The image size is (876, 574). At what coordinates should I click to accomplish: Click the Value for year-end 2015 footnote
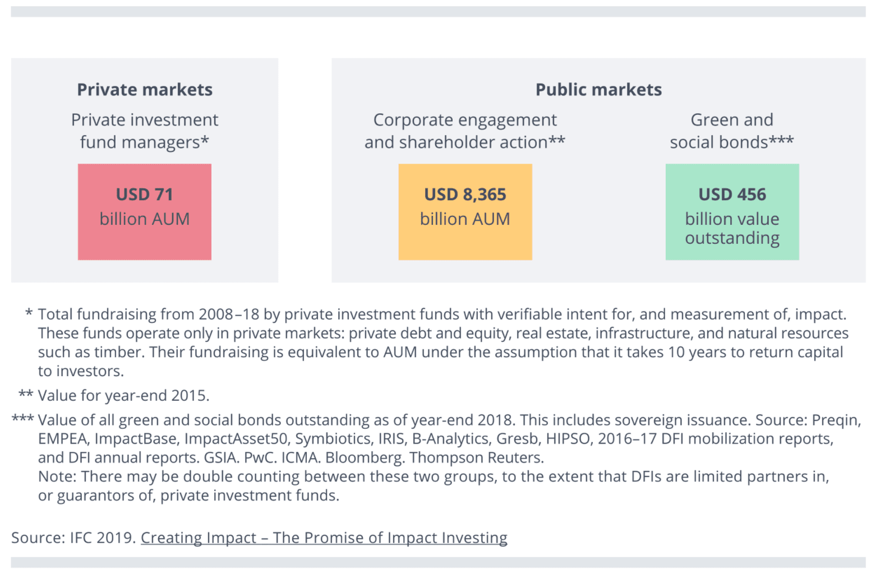[x=123, y=396]
